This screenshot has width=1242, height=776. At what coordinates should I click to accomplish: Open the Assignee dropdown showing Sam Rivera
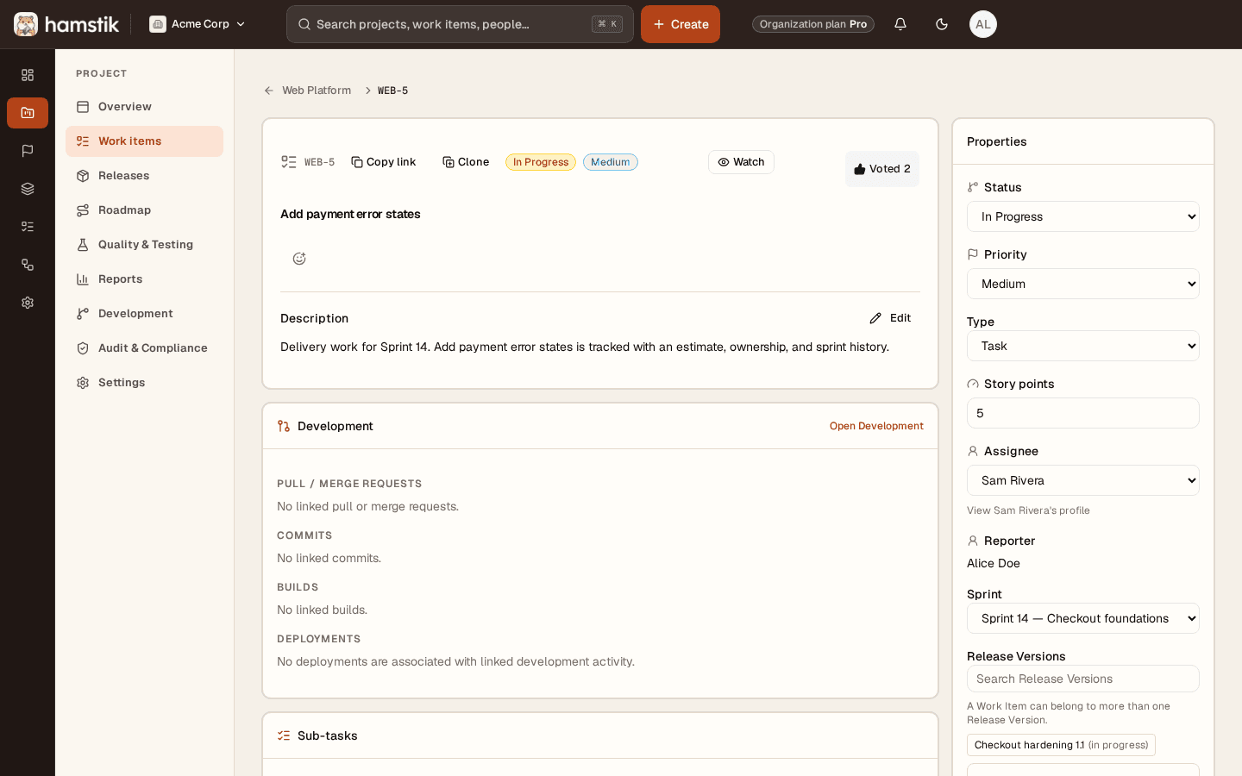pyautogui.click(x=1083, y=480)
